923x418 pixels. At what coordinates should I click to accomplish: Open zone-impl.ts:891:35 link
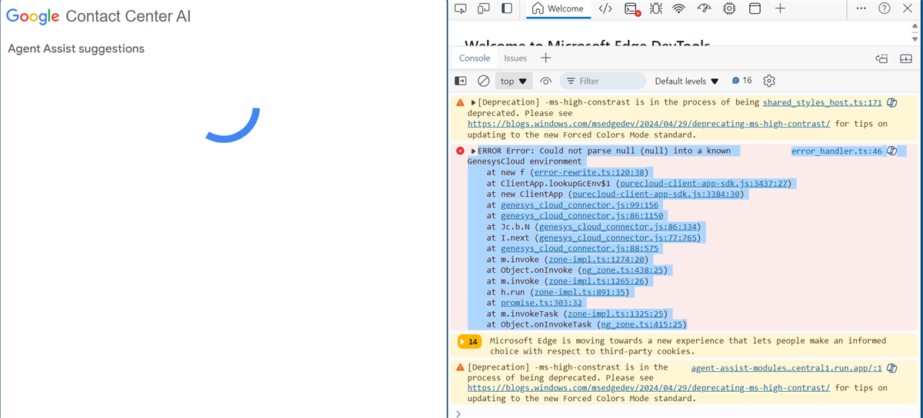pyautogui.click(x=580, y=292)
